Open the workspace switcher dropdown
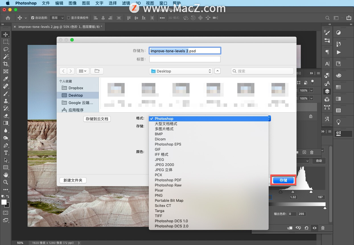This screenshot has width=354, height=245. (337, 18)
